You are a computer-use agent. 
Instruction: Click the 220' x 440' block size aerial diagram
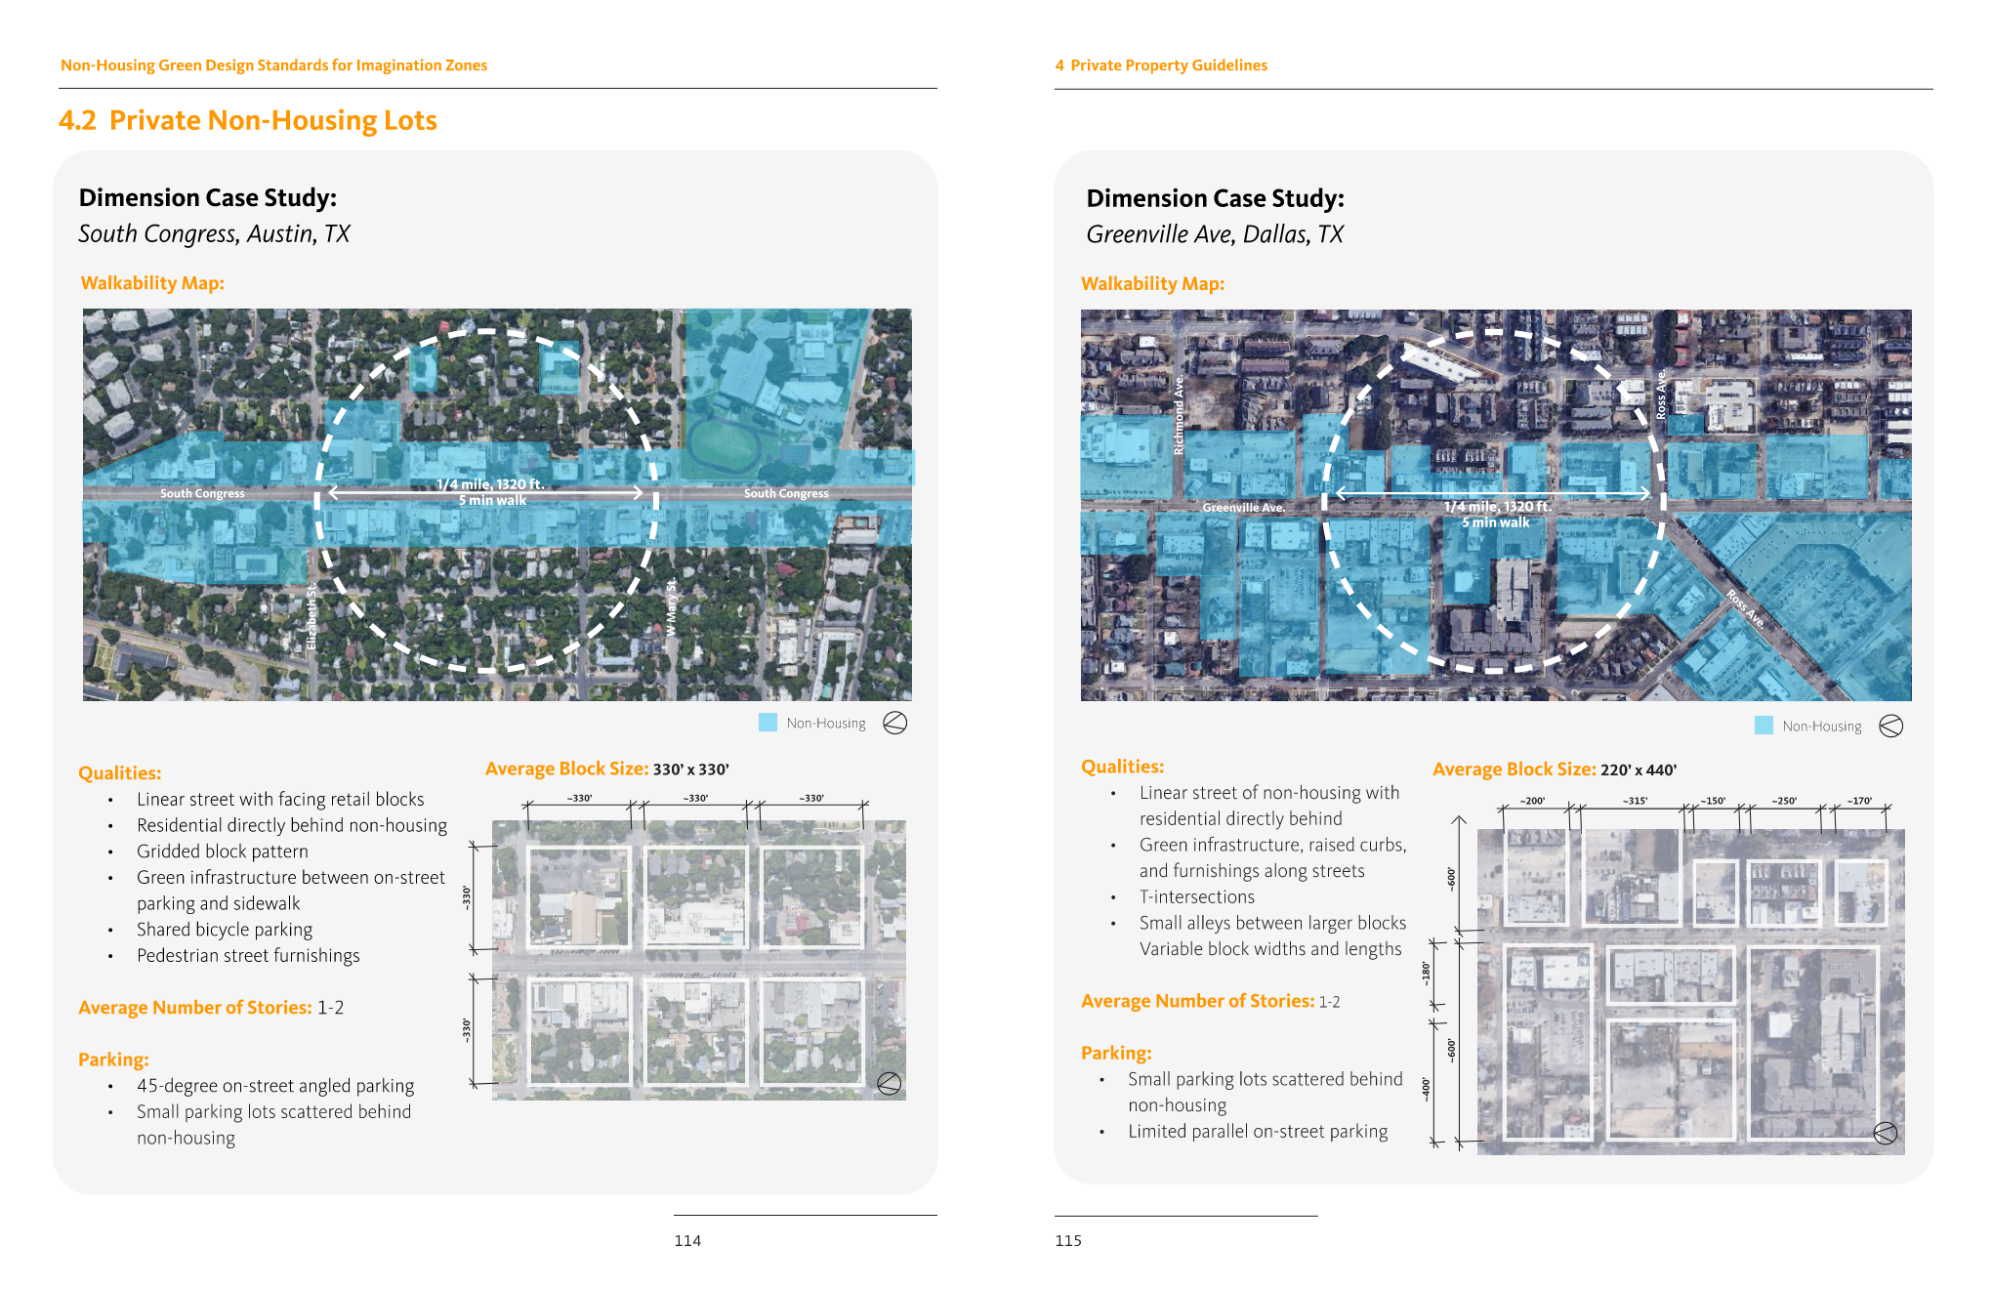pyautogui.click(x=1689, y=991)
